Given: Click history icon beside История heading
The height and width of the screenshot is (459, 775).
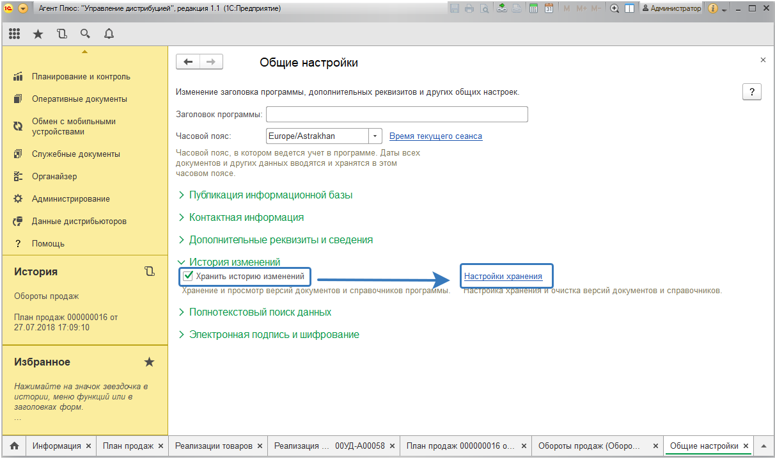Looking at the screenshot, I should [150, 271].
